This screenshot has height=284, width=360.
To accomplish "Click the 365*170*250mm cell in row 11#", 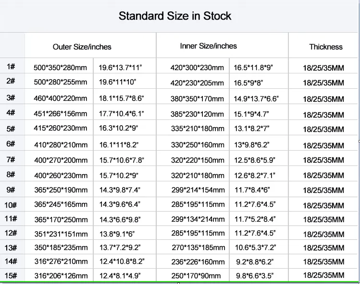I will pyautogui.click(x=59, y=219).
